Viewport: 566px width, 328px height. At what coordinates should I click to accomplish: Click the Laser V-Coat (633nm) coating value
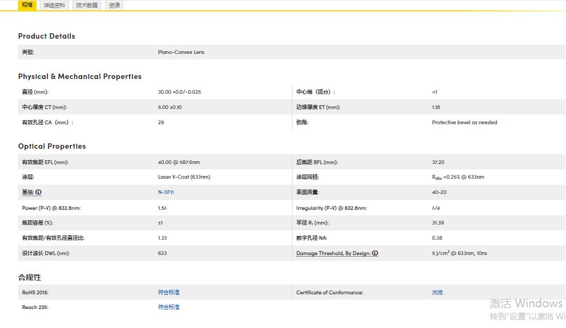184,177
